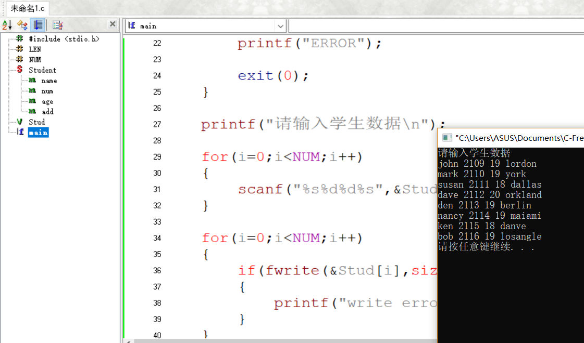Click the alphabetical sort icon in symbol panel
The height and width of the screenshot is (343, 584).
(x=7, y=24)
